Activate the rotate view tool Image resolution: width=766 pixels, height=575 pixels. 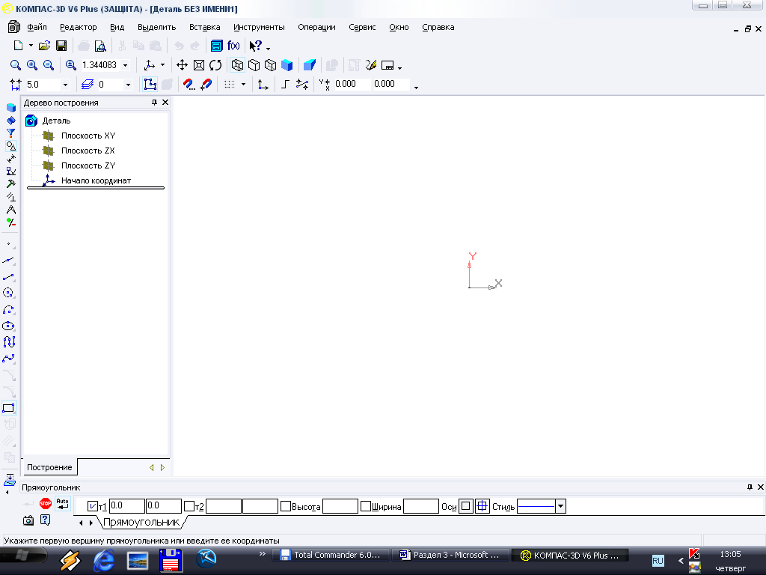215,65
